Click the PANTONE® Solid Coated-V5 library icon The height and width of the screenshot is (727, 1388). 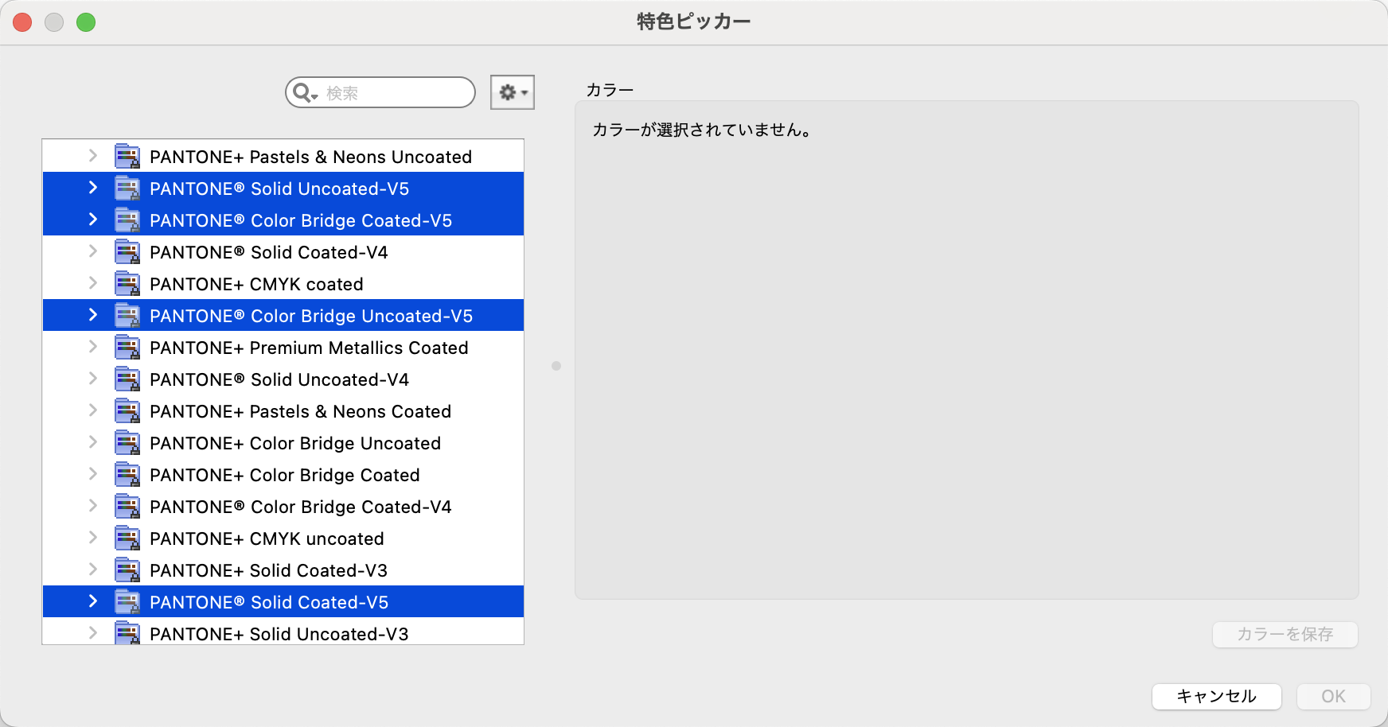click(127, 601)
